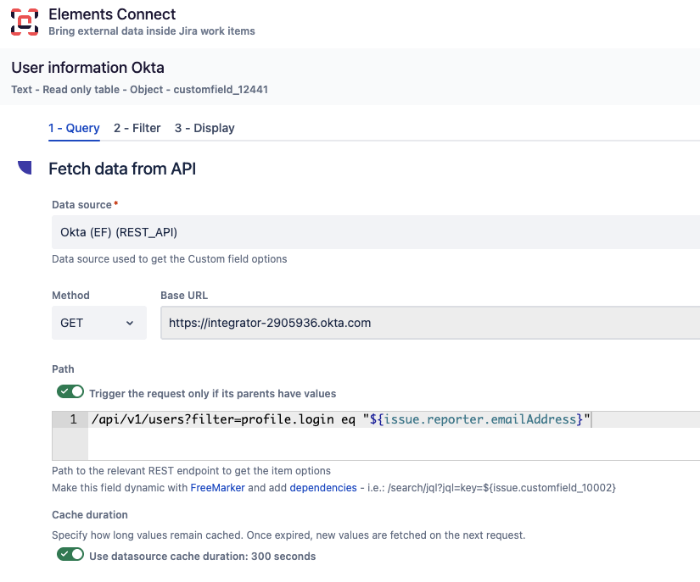
Task: Click the User information Okta heading
Action: [x=88, y=68]
